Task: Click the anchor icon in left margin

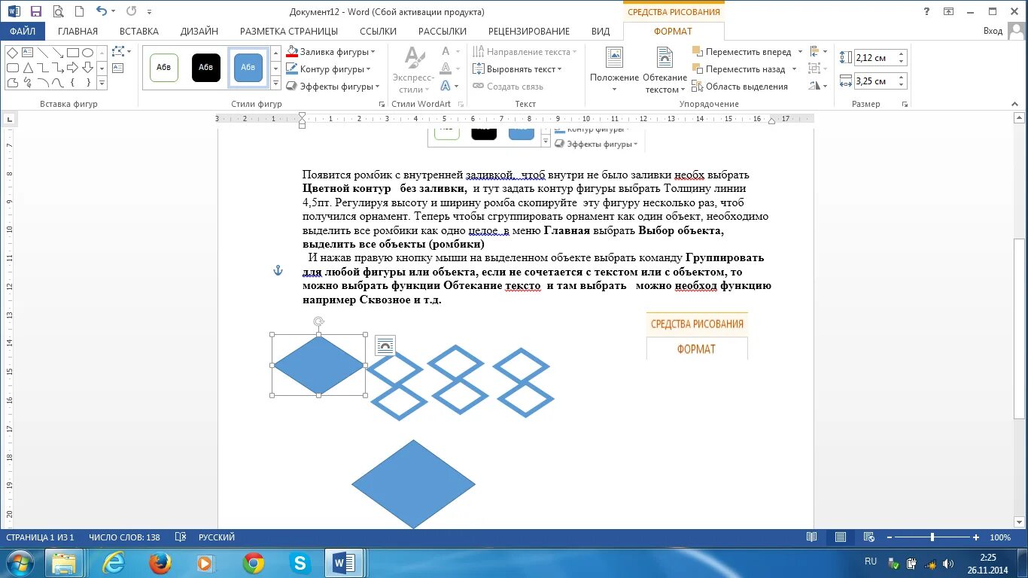Action: (278, 270)
